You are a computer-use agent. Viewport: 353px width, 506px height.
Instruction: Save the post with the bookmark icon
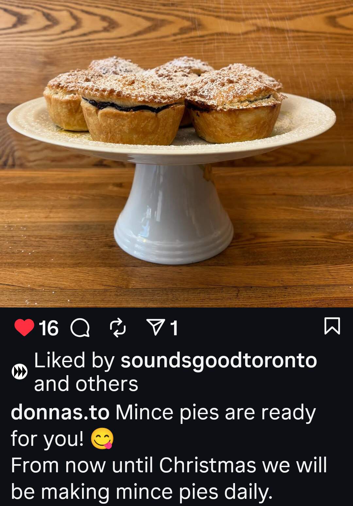332,326
